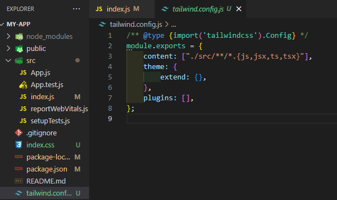Image resolution: width=337 pixels, height=200 pixels.
Task: Click the EXPLORER panel title
Action: coord(20,9)
